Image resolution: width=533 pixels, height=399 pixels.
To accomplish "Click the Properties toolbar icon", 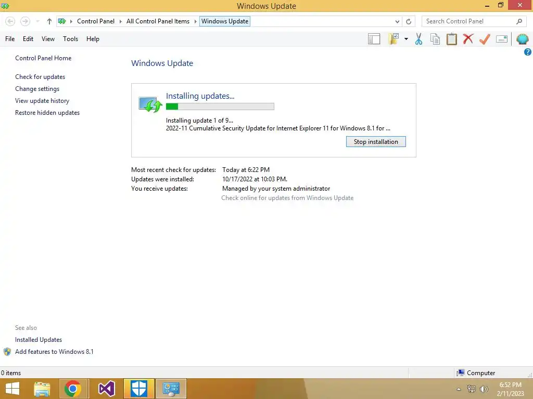I will click(x=502, y=39).
